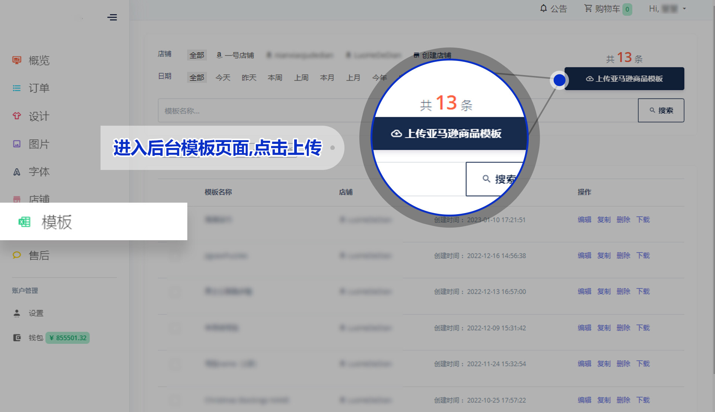715x412 pixels.
Task: Click 下载 for 2022-12-16 template
Action: (x=643, y=255)
